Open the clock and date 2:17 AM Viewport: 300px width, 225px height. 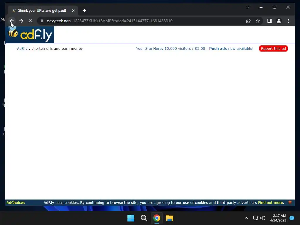[278, 218]
